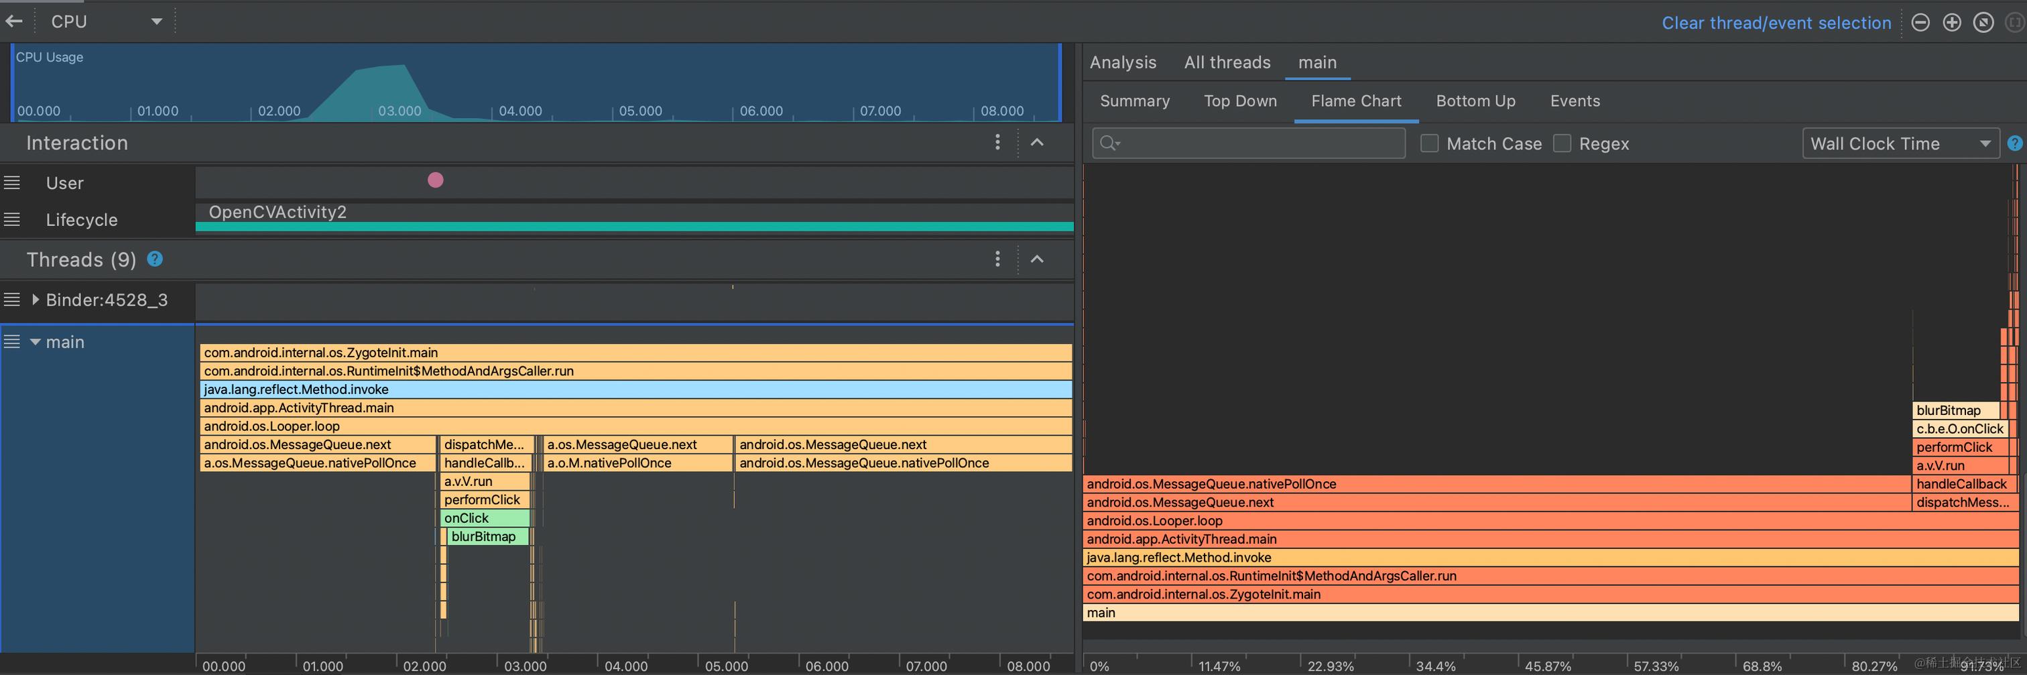The image size is (2027, 675).
Task: Select the Flame Chart tab
Action: click(1356, 101)
